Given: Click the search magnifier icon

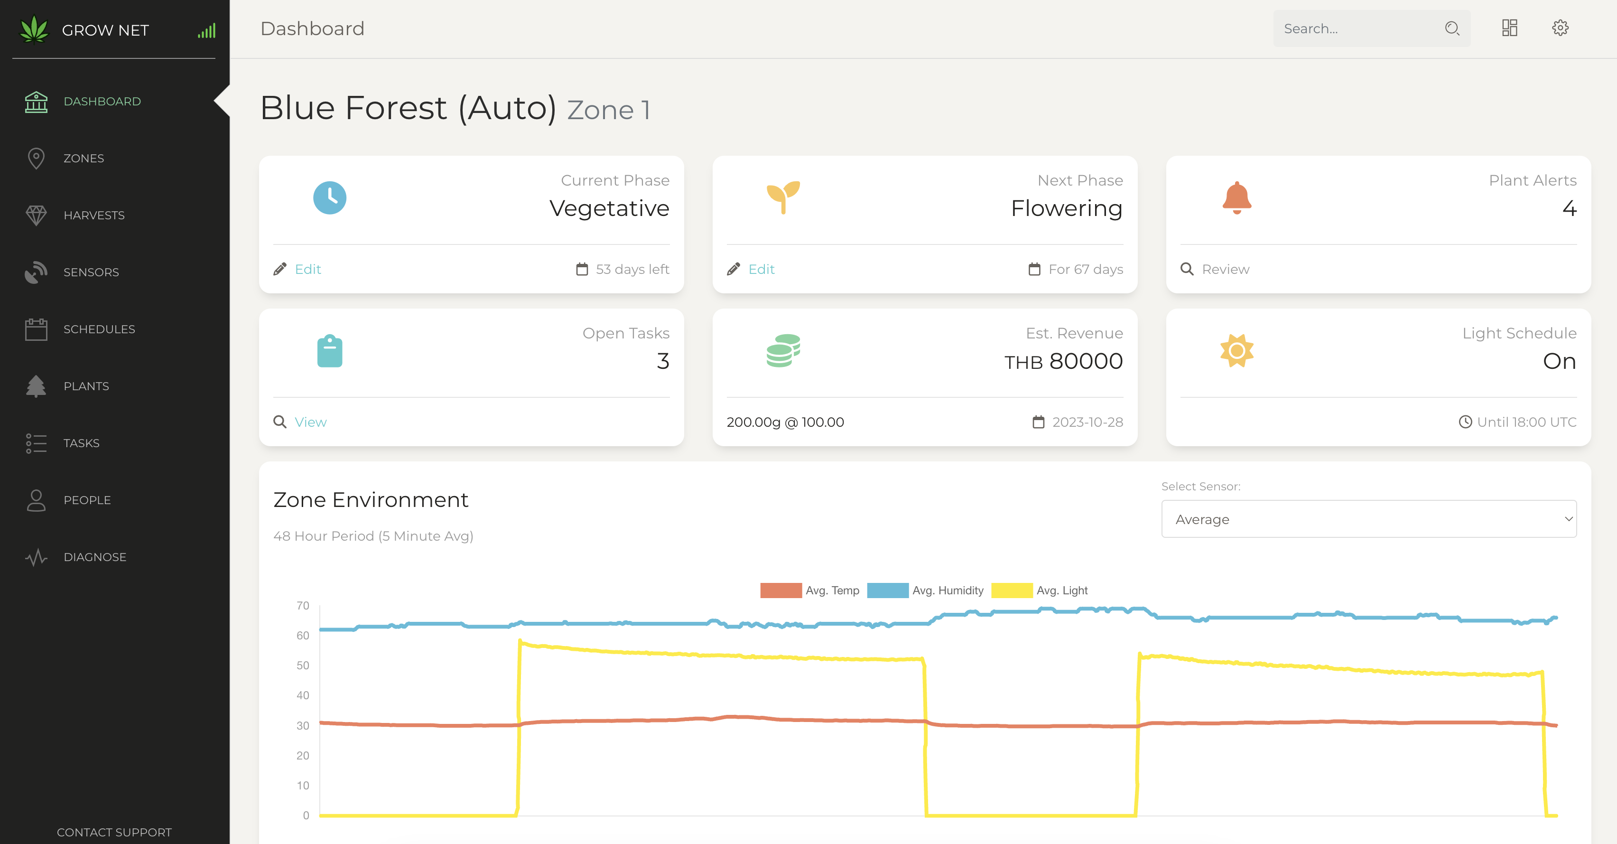Looking at the screenshot, I should tap(1451, 28).
